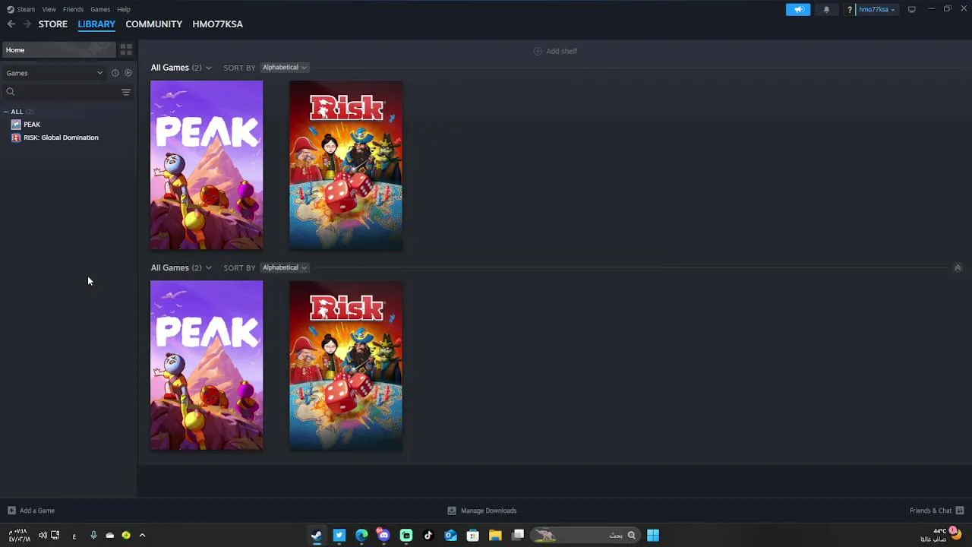
Task: Open Outlook from taskbar
Action: (x=450, y=536)
